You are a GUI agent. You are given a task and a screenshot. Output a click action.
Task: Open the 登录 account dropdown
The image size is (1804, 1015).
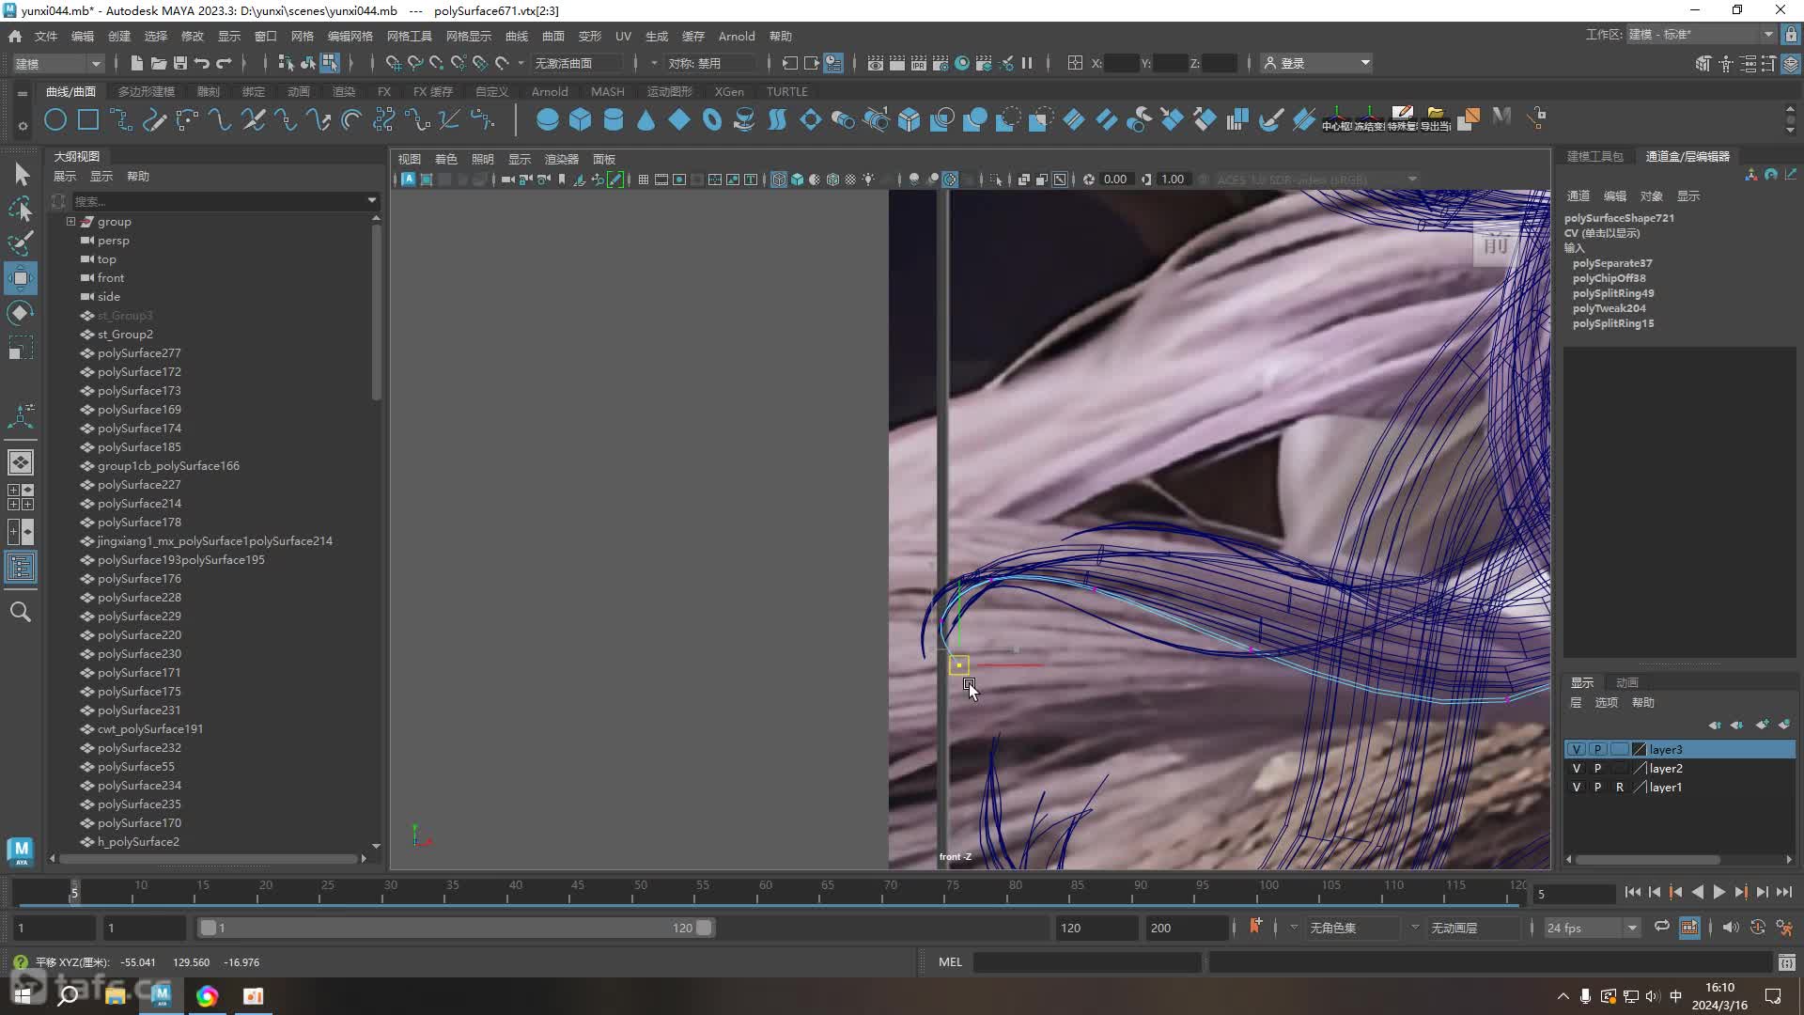pos(1317,63)
